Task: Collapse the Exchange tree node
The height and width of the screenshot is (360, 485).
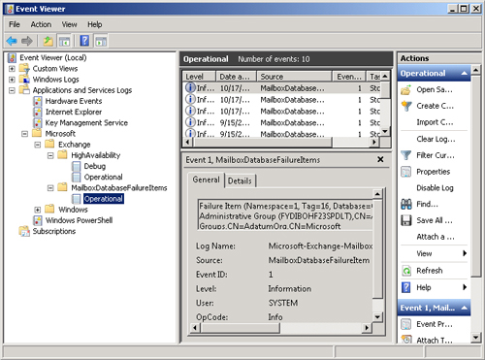Action: [38, 145]
